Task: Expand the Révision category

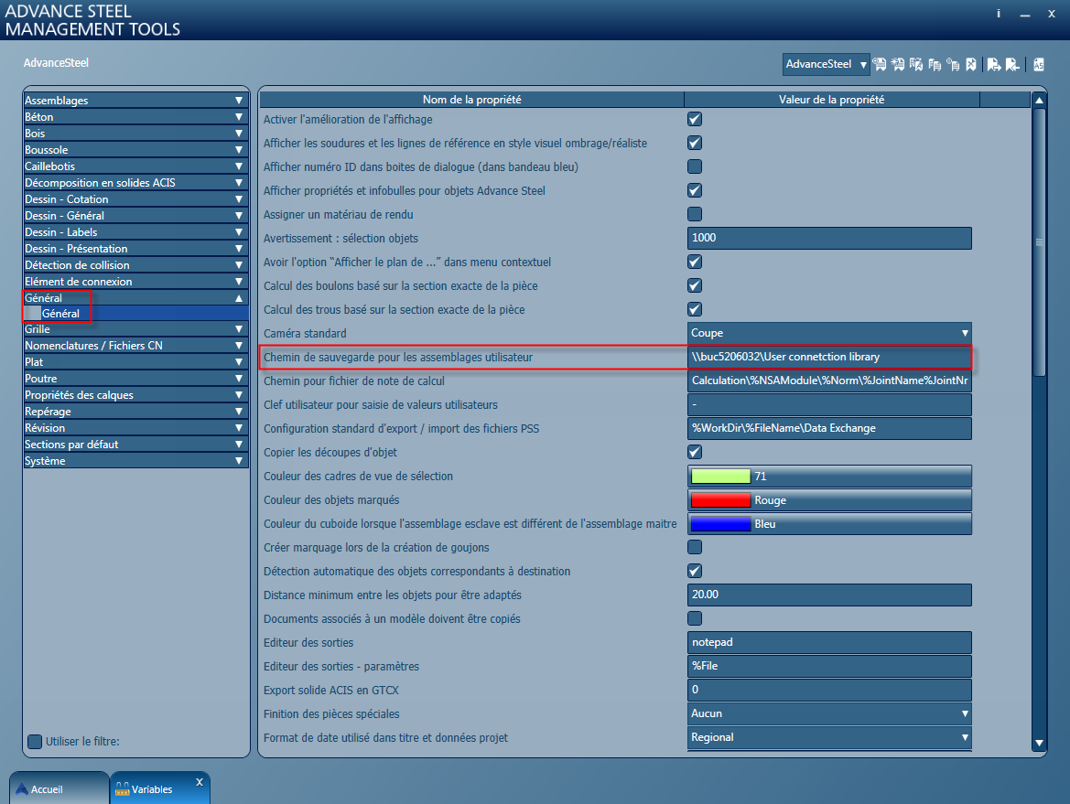Action: tap(135, 427)
